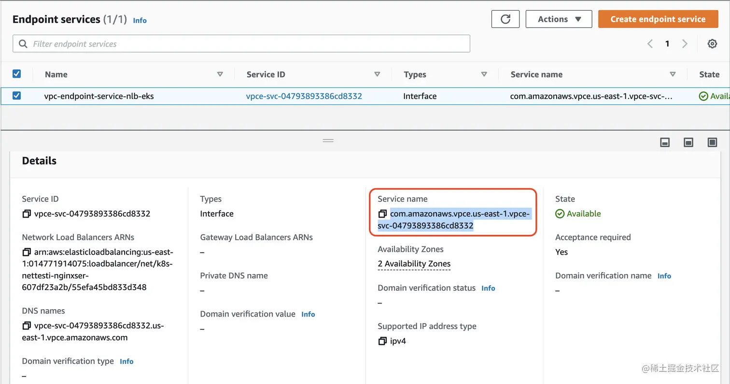Image resolution: width=730 pixels, height=384 pixels.
Task: Sort by the Types column arrow
Action: (x=484, y=74)
